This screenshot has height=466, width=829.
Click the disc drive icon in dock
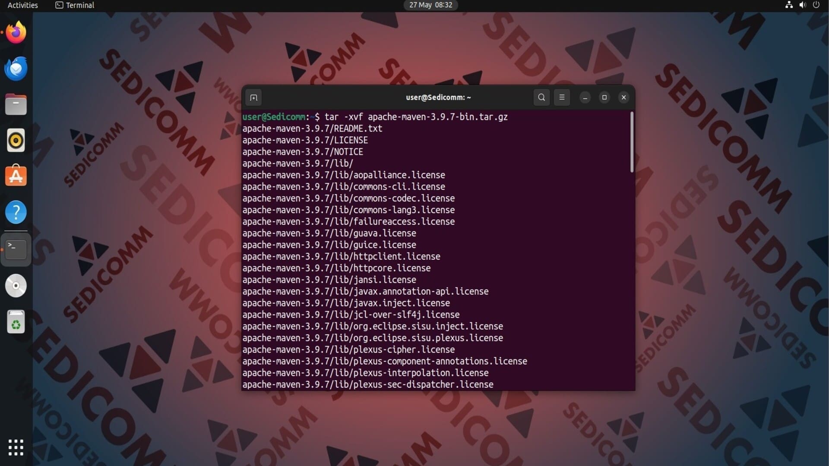point(16,286)
